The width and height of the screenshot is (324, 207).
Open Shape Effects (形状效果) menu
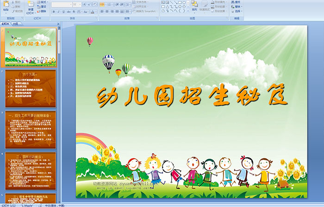pos(219,11)
